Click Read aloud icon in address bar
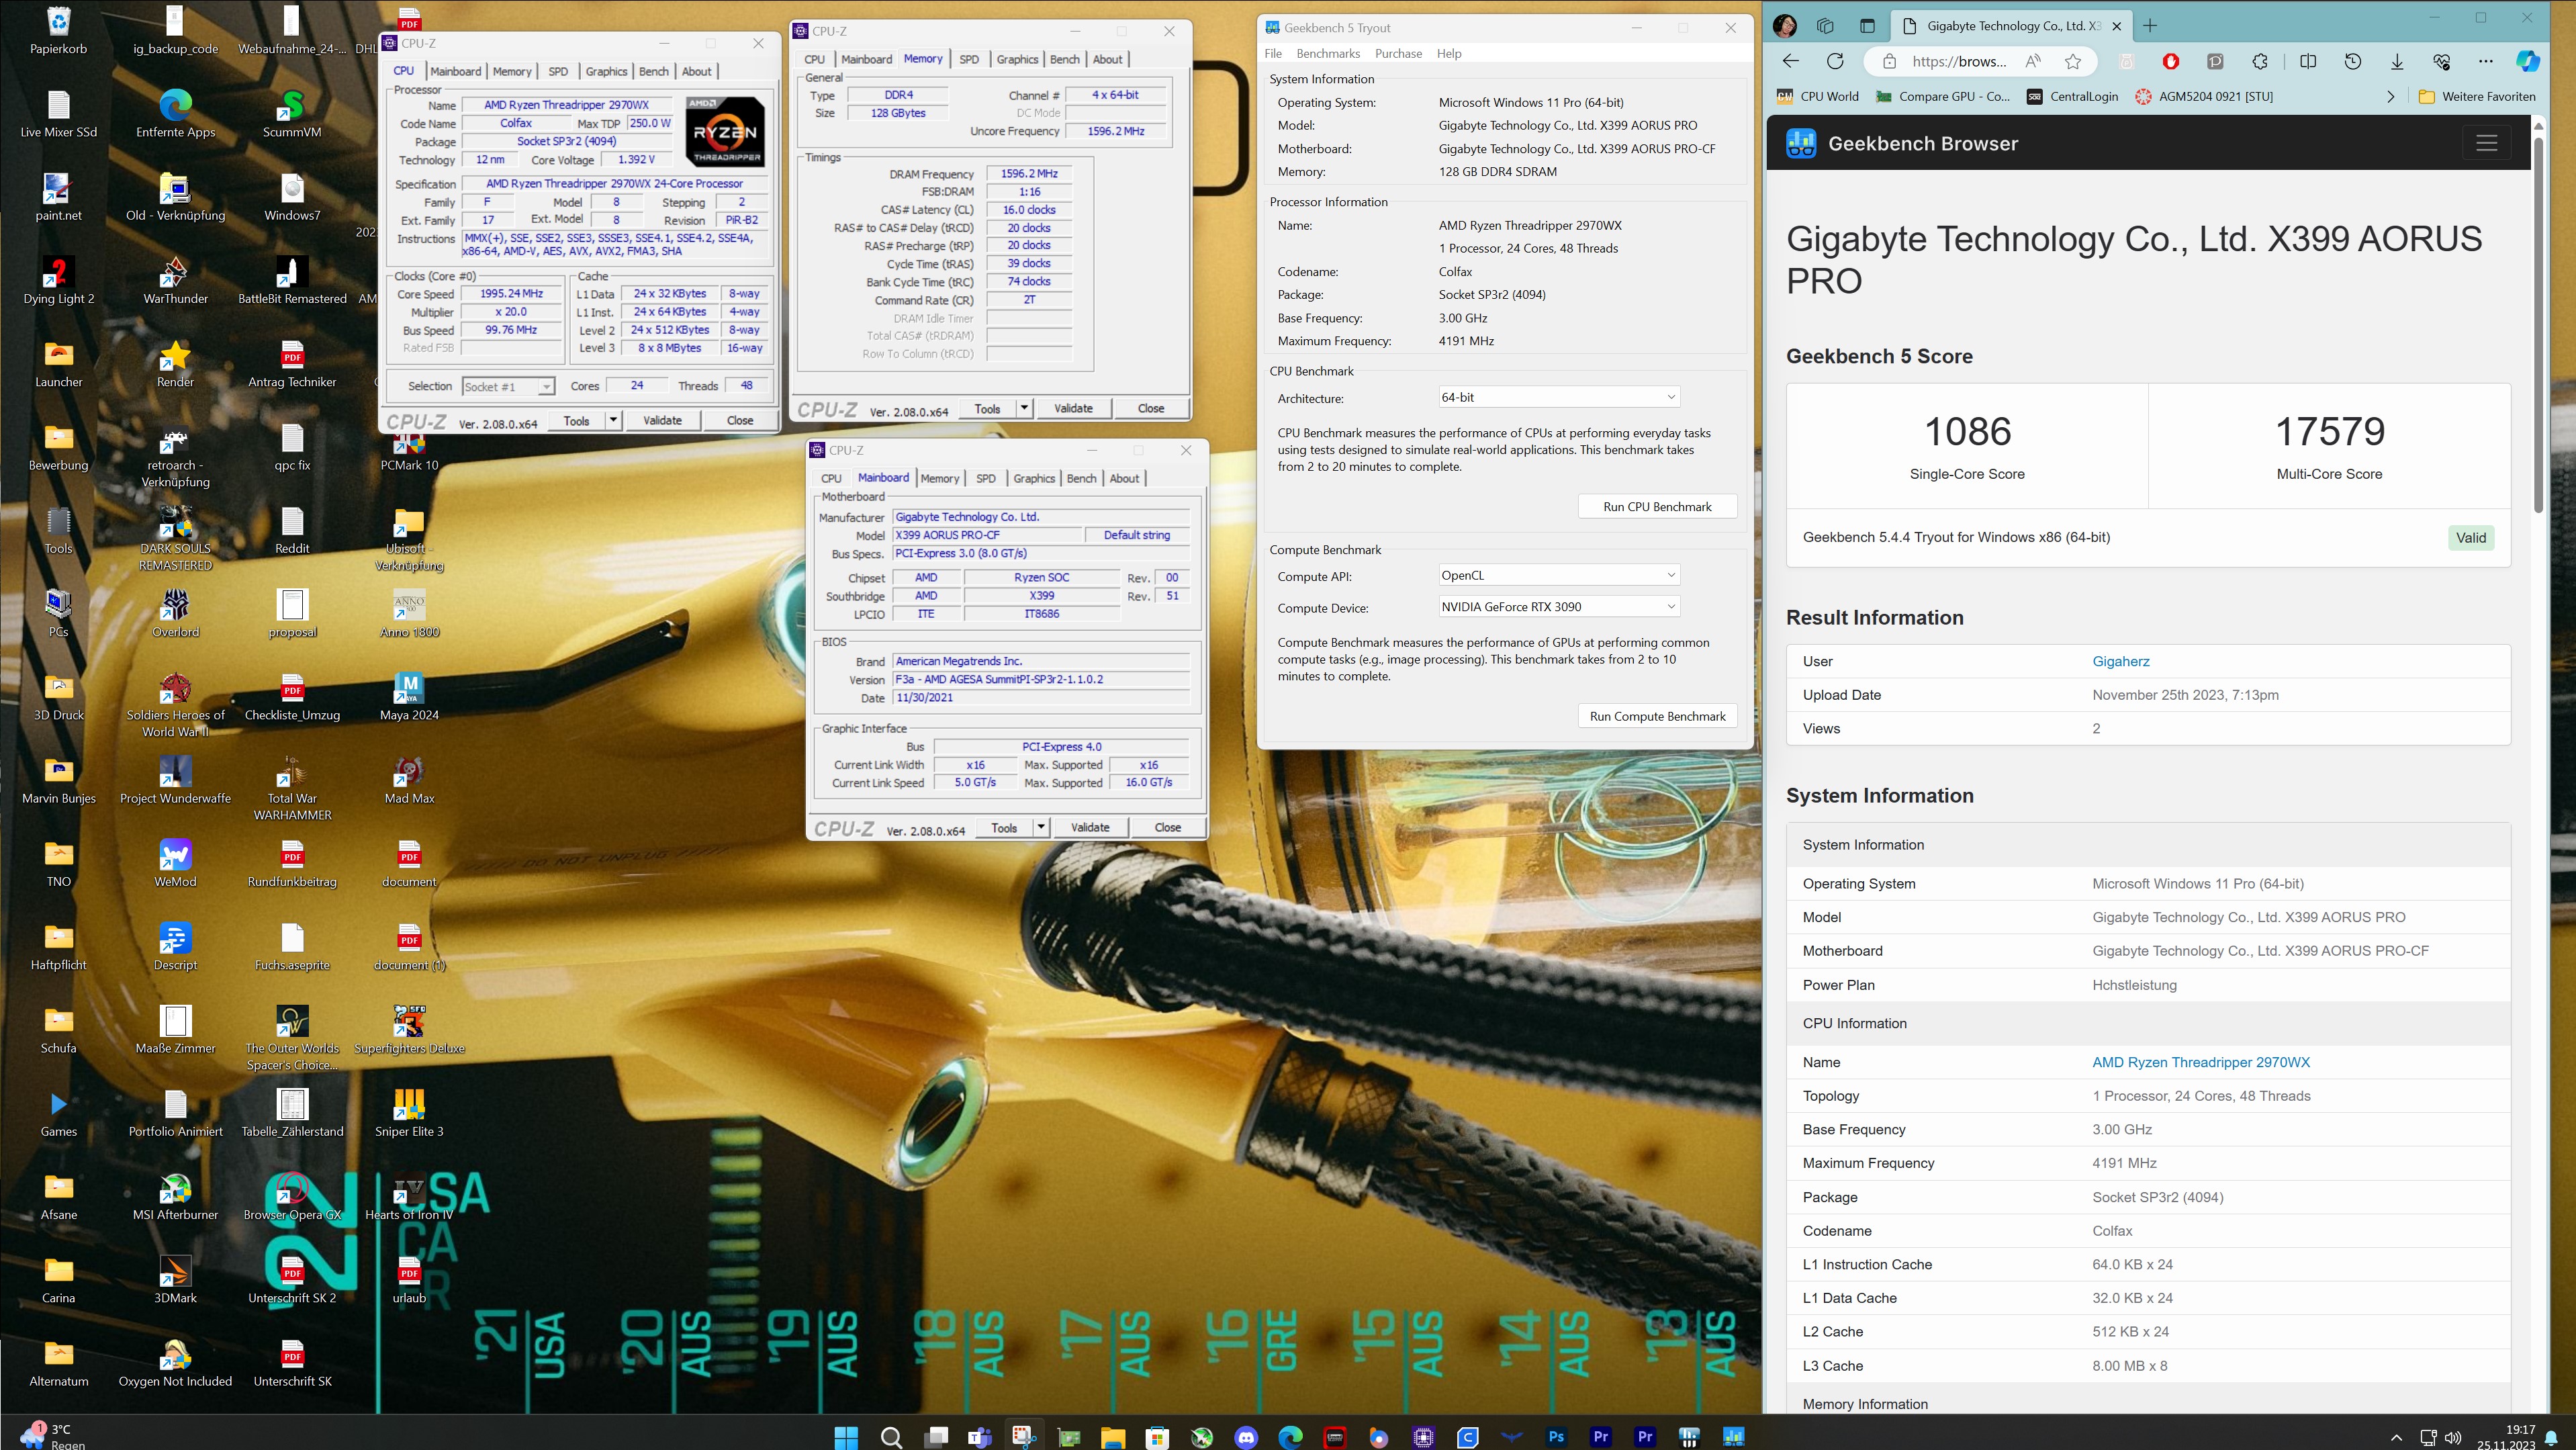2576x1450 pixels. [2033, 61]
